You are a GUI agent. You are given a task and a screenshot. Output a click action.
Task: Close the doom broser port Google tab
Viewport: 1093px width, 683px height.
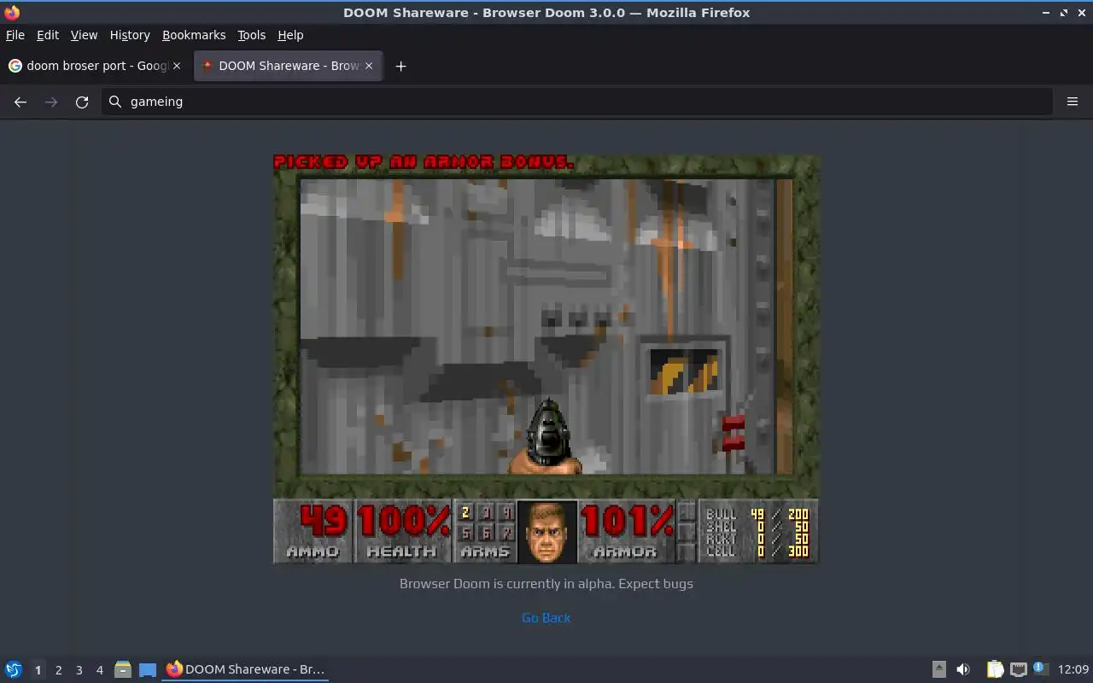(x=177, y=66)
